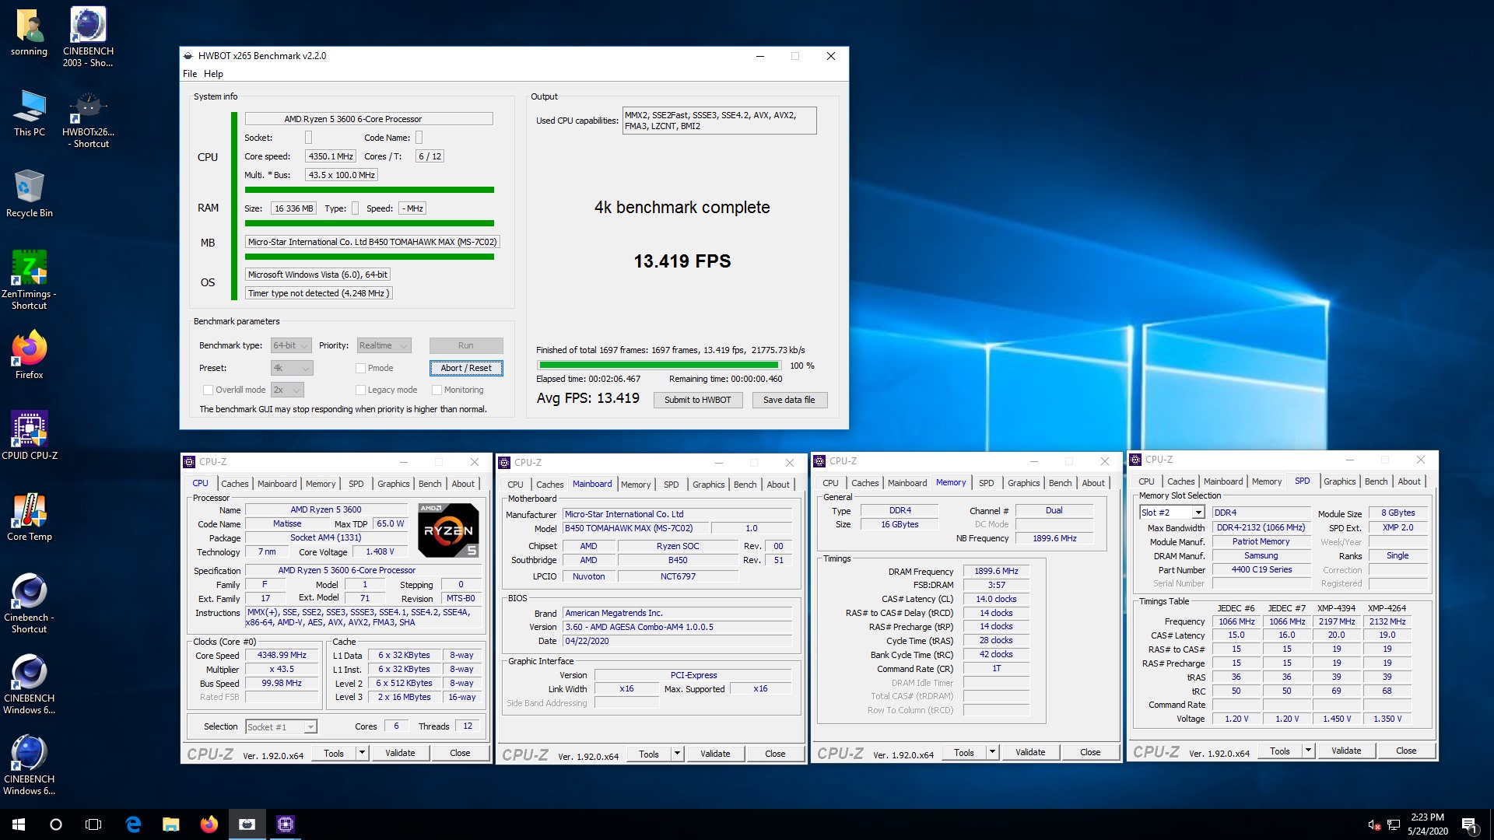Open the notification center icon
The width and height of the screenshot is (1494, 840).
1470,824
